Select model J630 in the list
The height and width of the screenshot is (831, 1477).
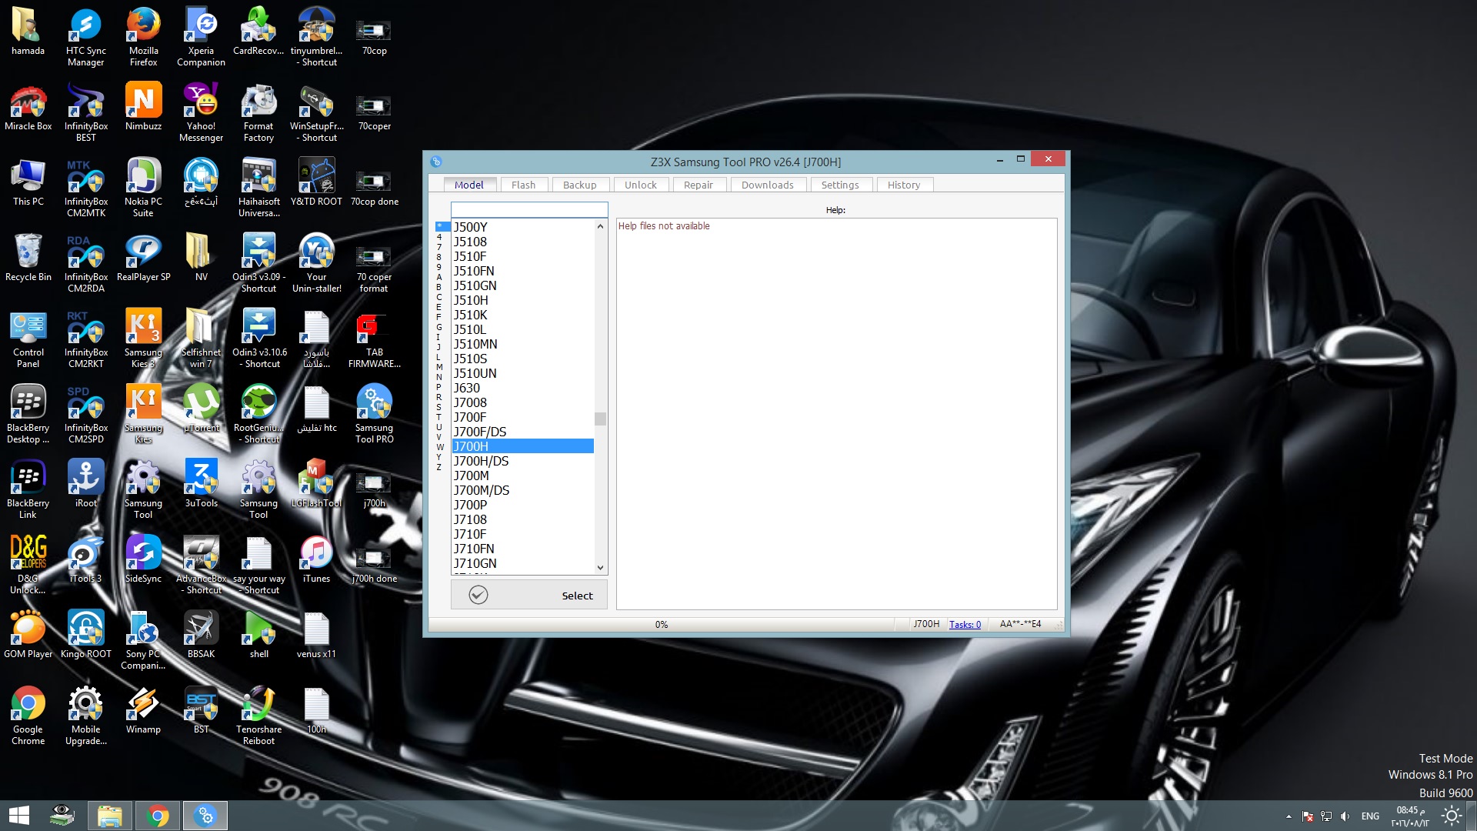click(522, 388)
